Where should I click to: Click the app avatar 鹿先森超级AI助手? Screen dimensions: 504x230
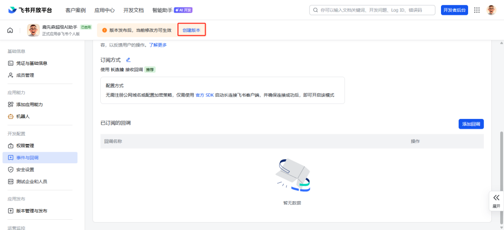(34, 30)
